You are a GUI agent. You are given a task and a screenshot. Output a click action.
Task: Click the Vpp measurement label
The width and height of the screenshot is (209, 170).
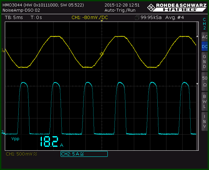point(15,139)
